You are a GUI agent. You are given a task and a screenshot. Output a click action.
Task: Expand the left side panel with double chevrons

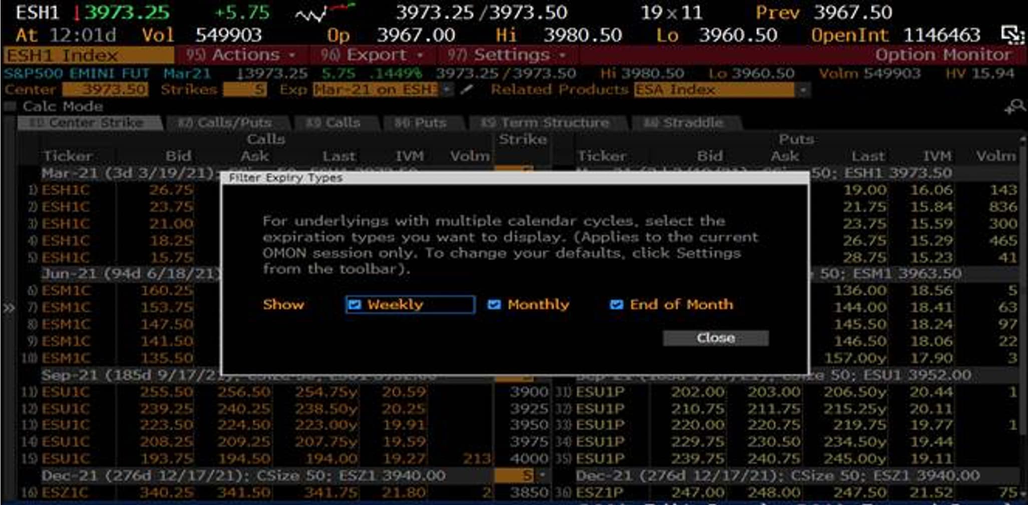click(9, 307)
